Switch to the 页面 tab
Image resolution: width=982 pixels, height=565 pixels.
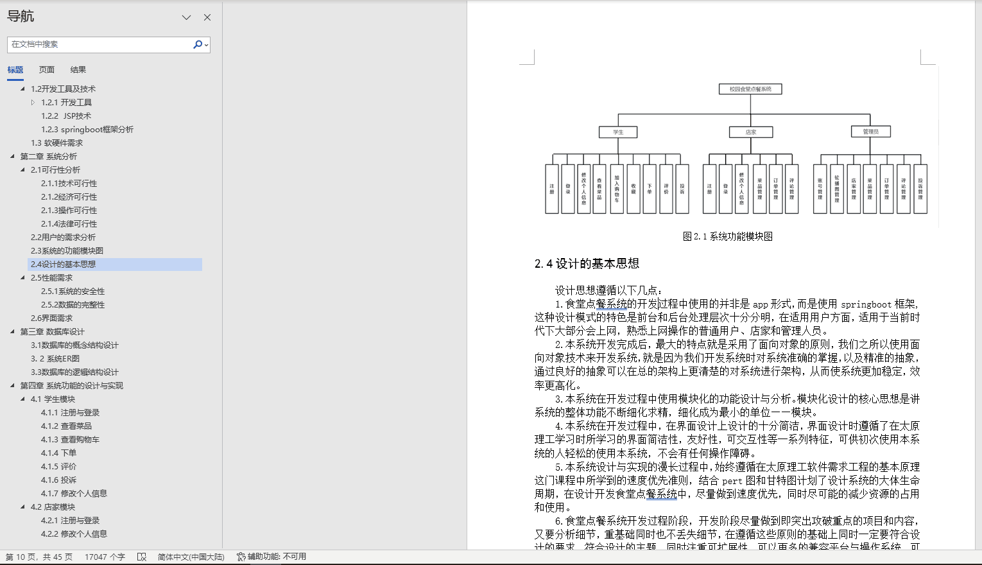click(x=47, y=69)
